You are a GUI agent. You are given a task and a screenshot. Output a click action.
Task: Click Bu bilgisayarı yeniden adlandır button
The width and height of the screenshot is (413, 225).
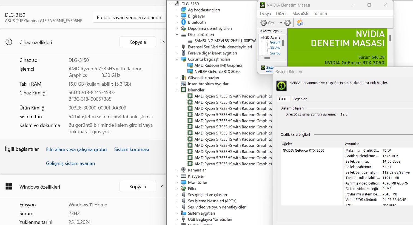(129, 18)
